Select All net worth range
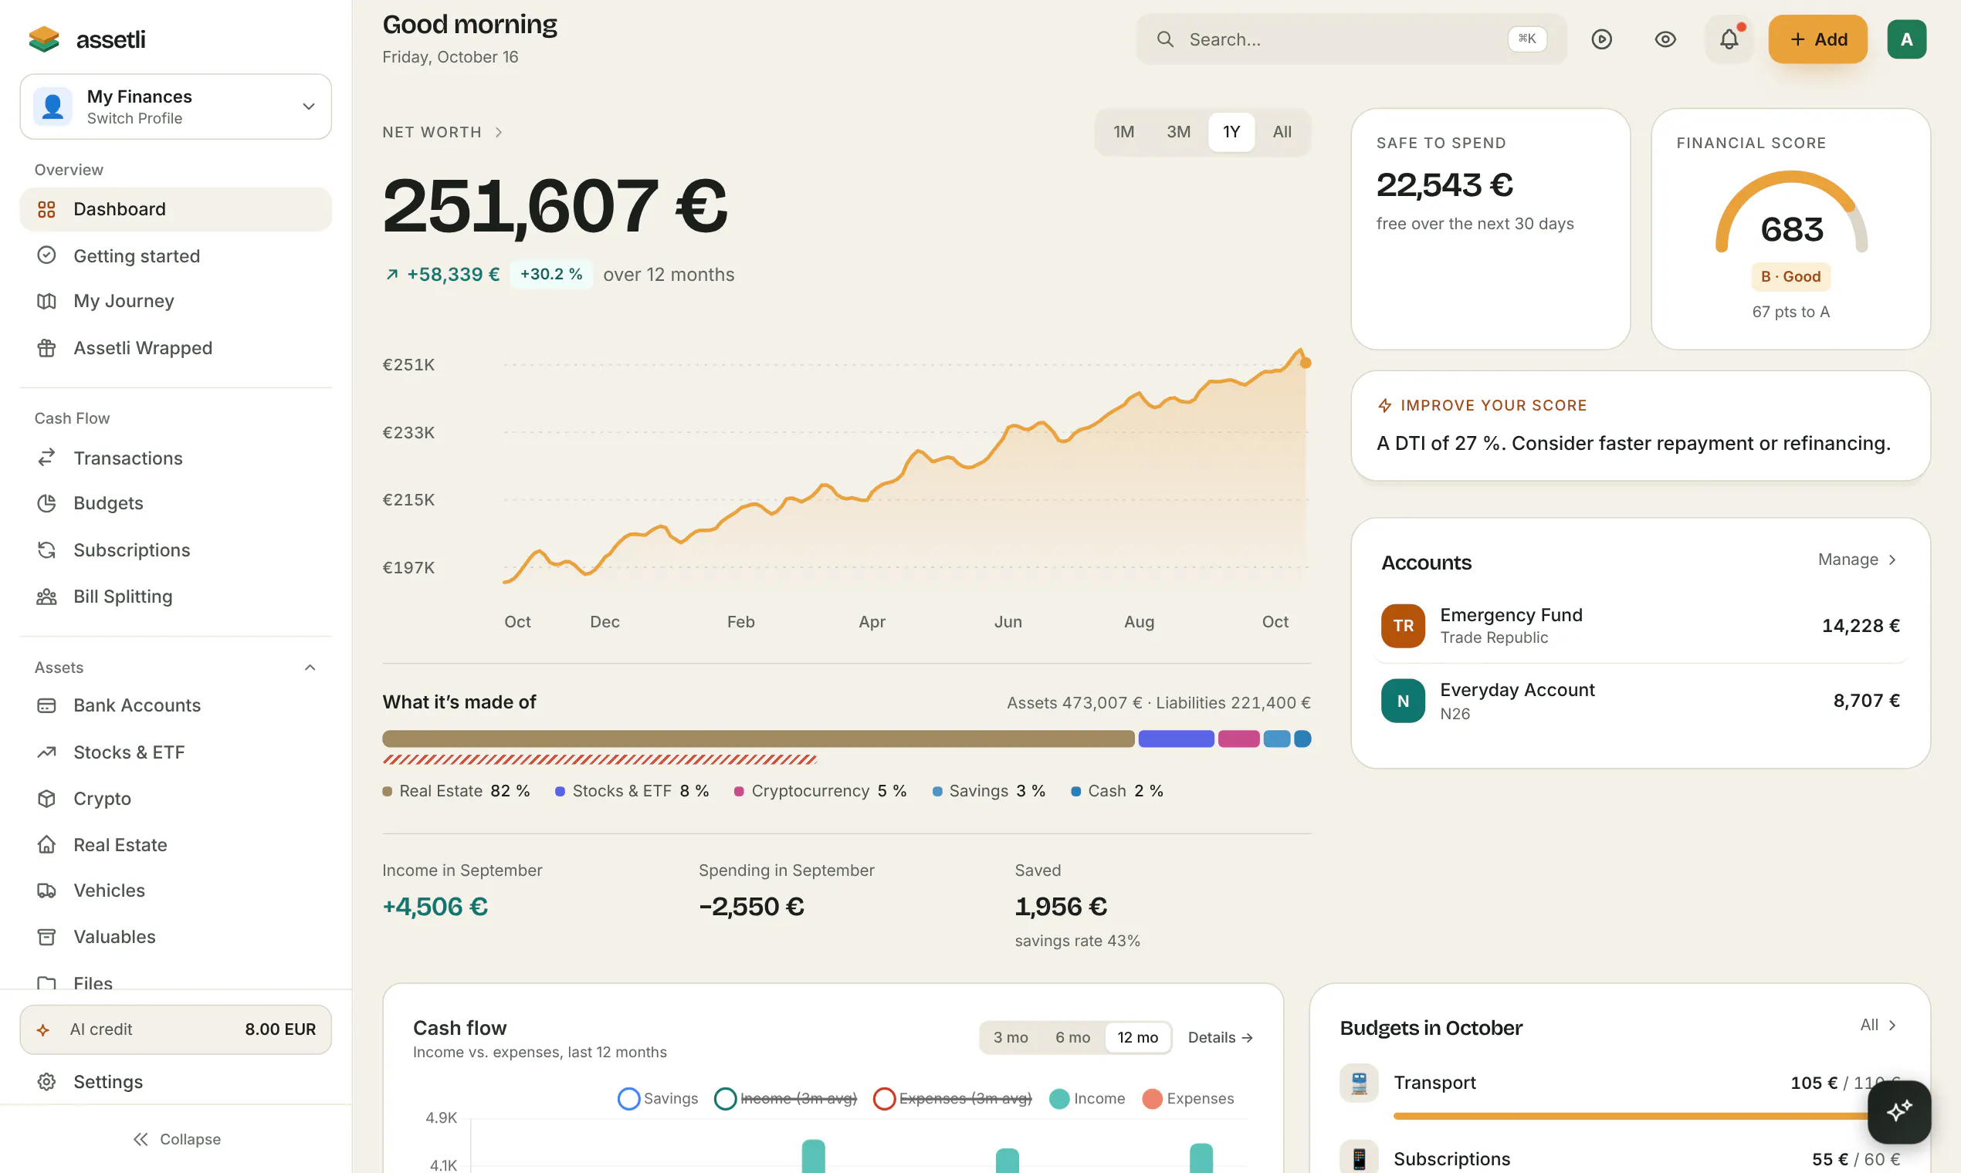 click(1282, 132)
